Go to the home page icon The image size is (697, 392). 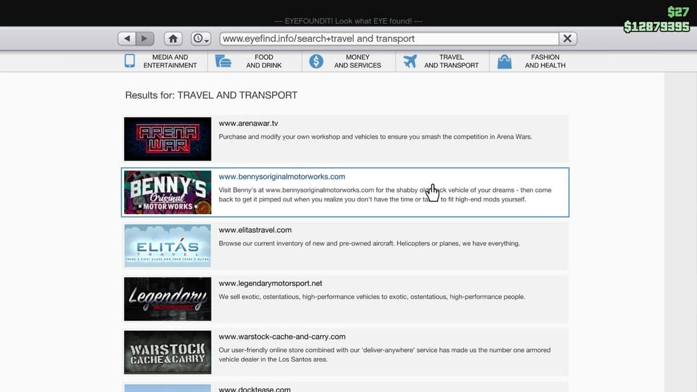tap(173, 39)
